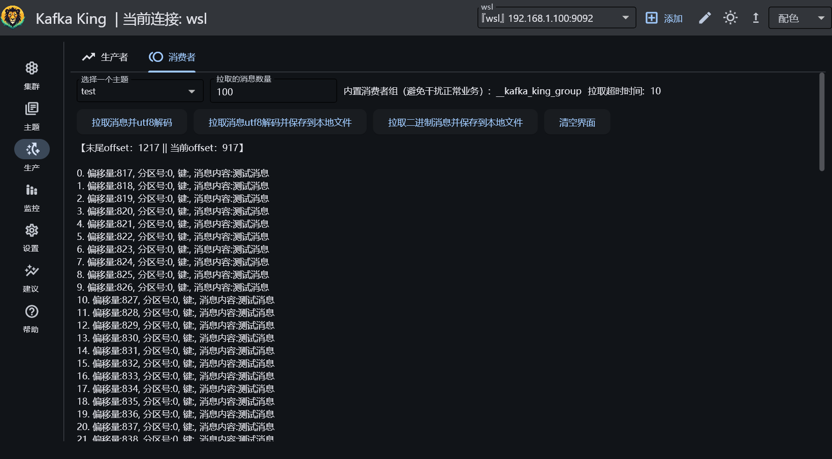Image resolution: width=832 pixels, height=459 pixels.
Task: Open the 集群 cluster sidebar section
Action: (31, 76)
